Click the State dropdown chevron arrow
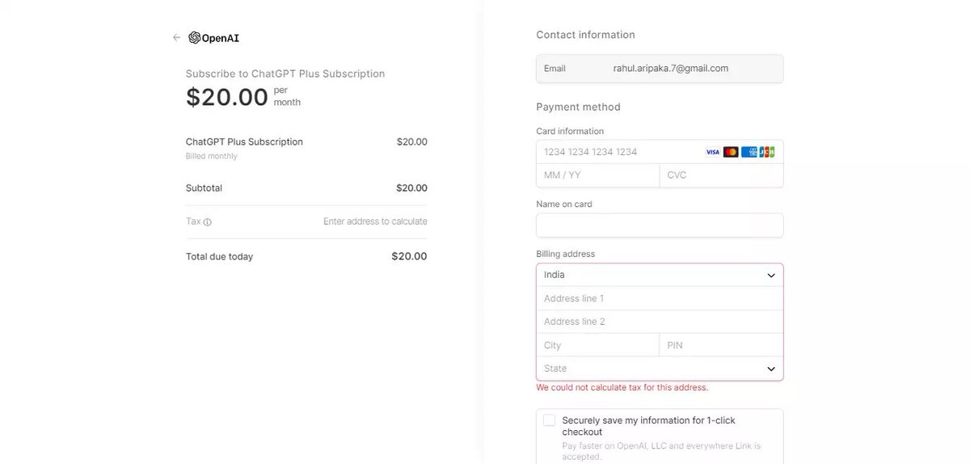Screen dimensions: 970x464 770,369
